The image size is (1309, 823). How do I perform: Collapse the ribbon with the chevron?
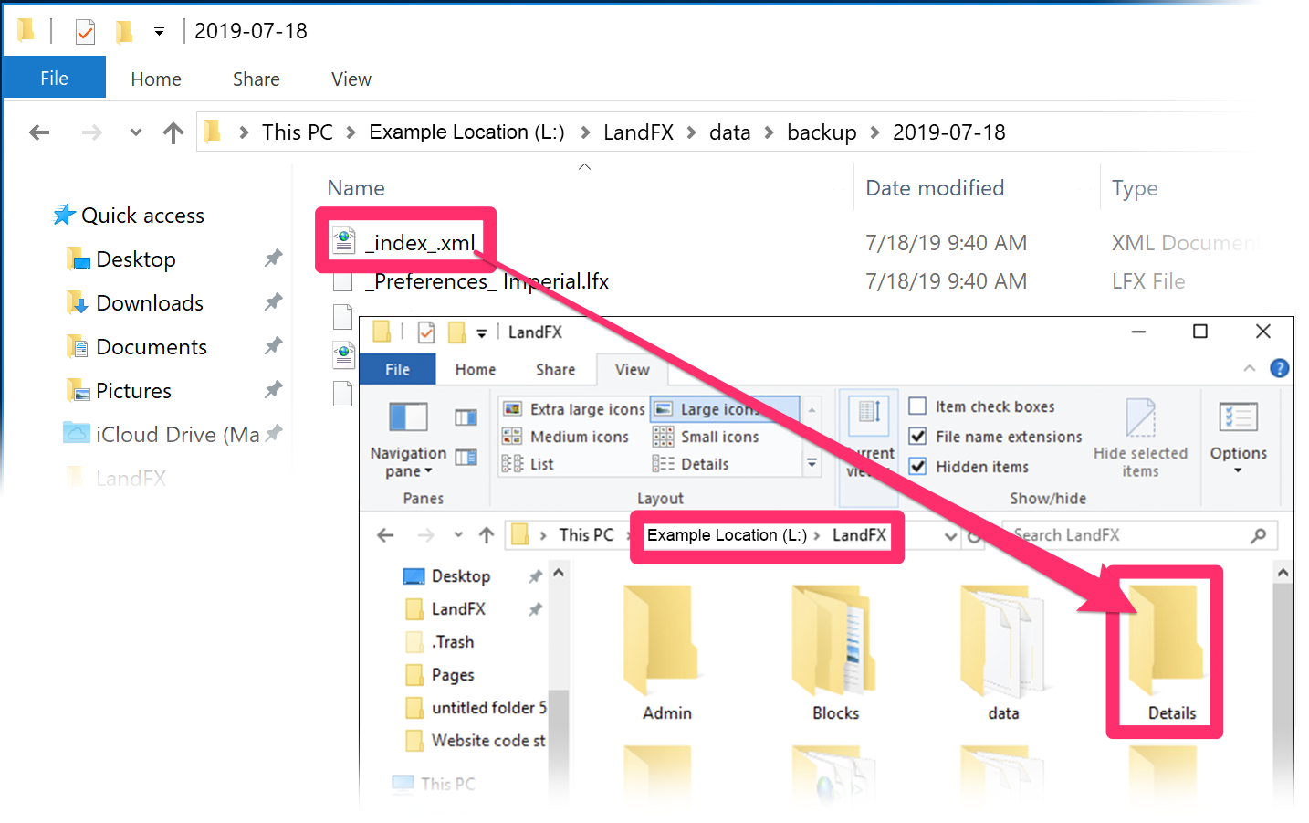click(1249, 368)
